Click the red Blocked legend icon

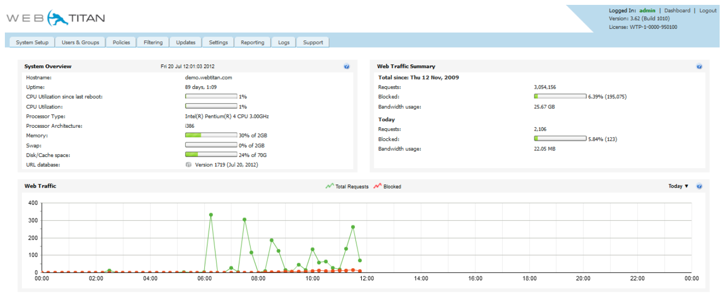(377, 186)
